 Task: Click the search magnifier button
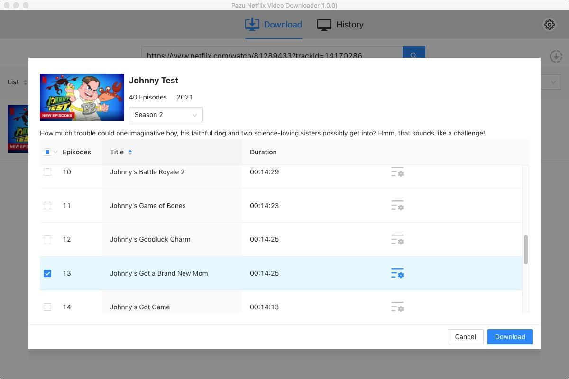(413, 55)
